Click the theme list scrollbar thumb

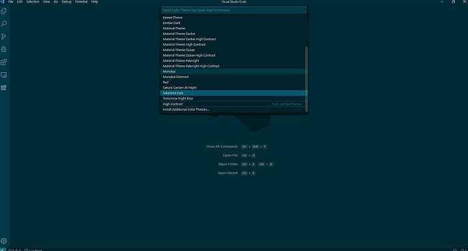[306, 79]
